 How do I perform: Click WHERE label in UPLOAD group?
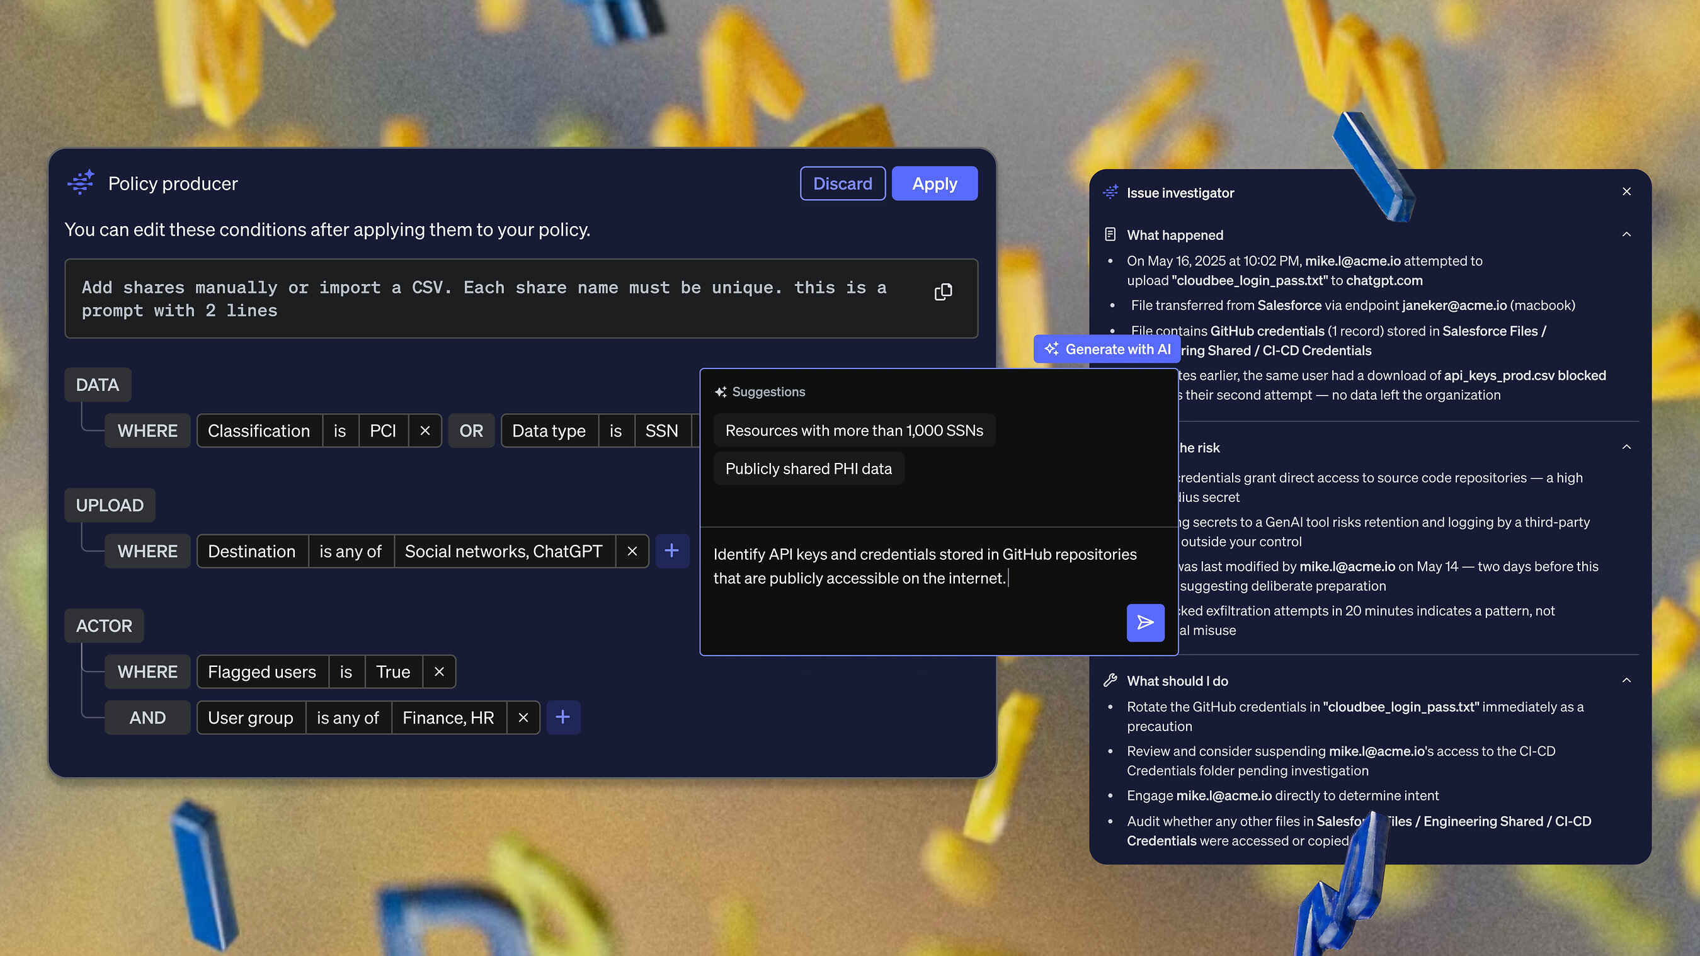(x=147, y=551)
